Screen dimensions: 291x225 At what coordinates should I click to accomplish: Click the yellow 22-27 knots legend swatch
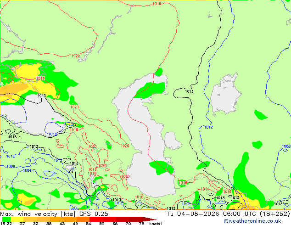[x=17, y=219]
